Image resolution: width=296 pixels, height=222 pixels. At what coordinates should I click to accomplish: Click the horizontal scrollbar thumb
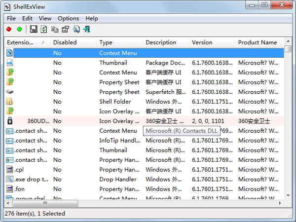(x=45, y=203)
